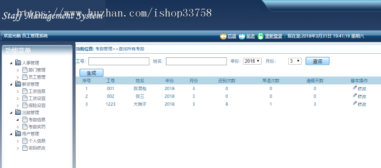Click the name cell 大狗子
381x168 pixels.
(x=140, y=104)
